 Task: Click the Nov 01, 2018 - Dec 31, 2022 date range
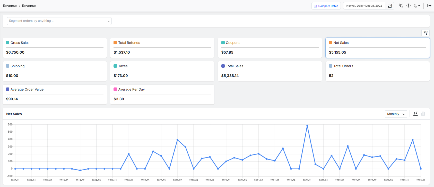(364, 6)
